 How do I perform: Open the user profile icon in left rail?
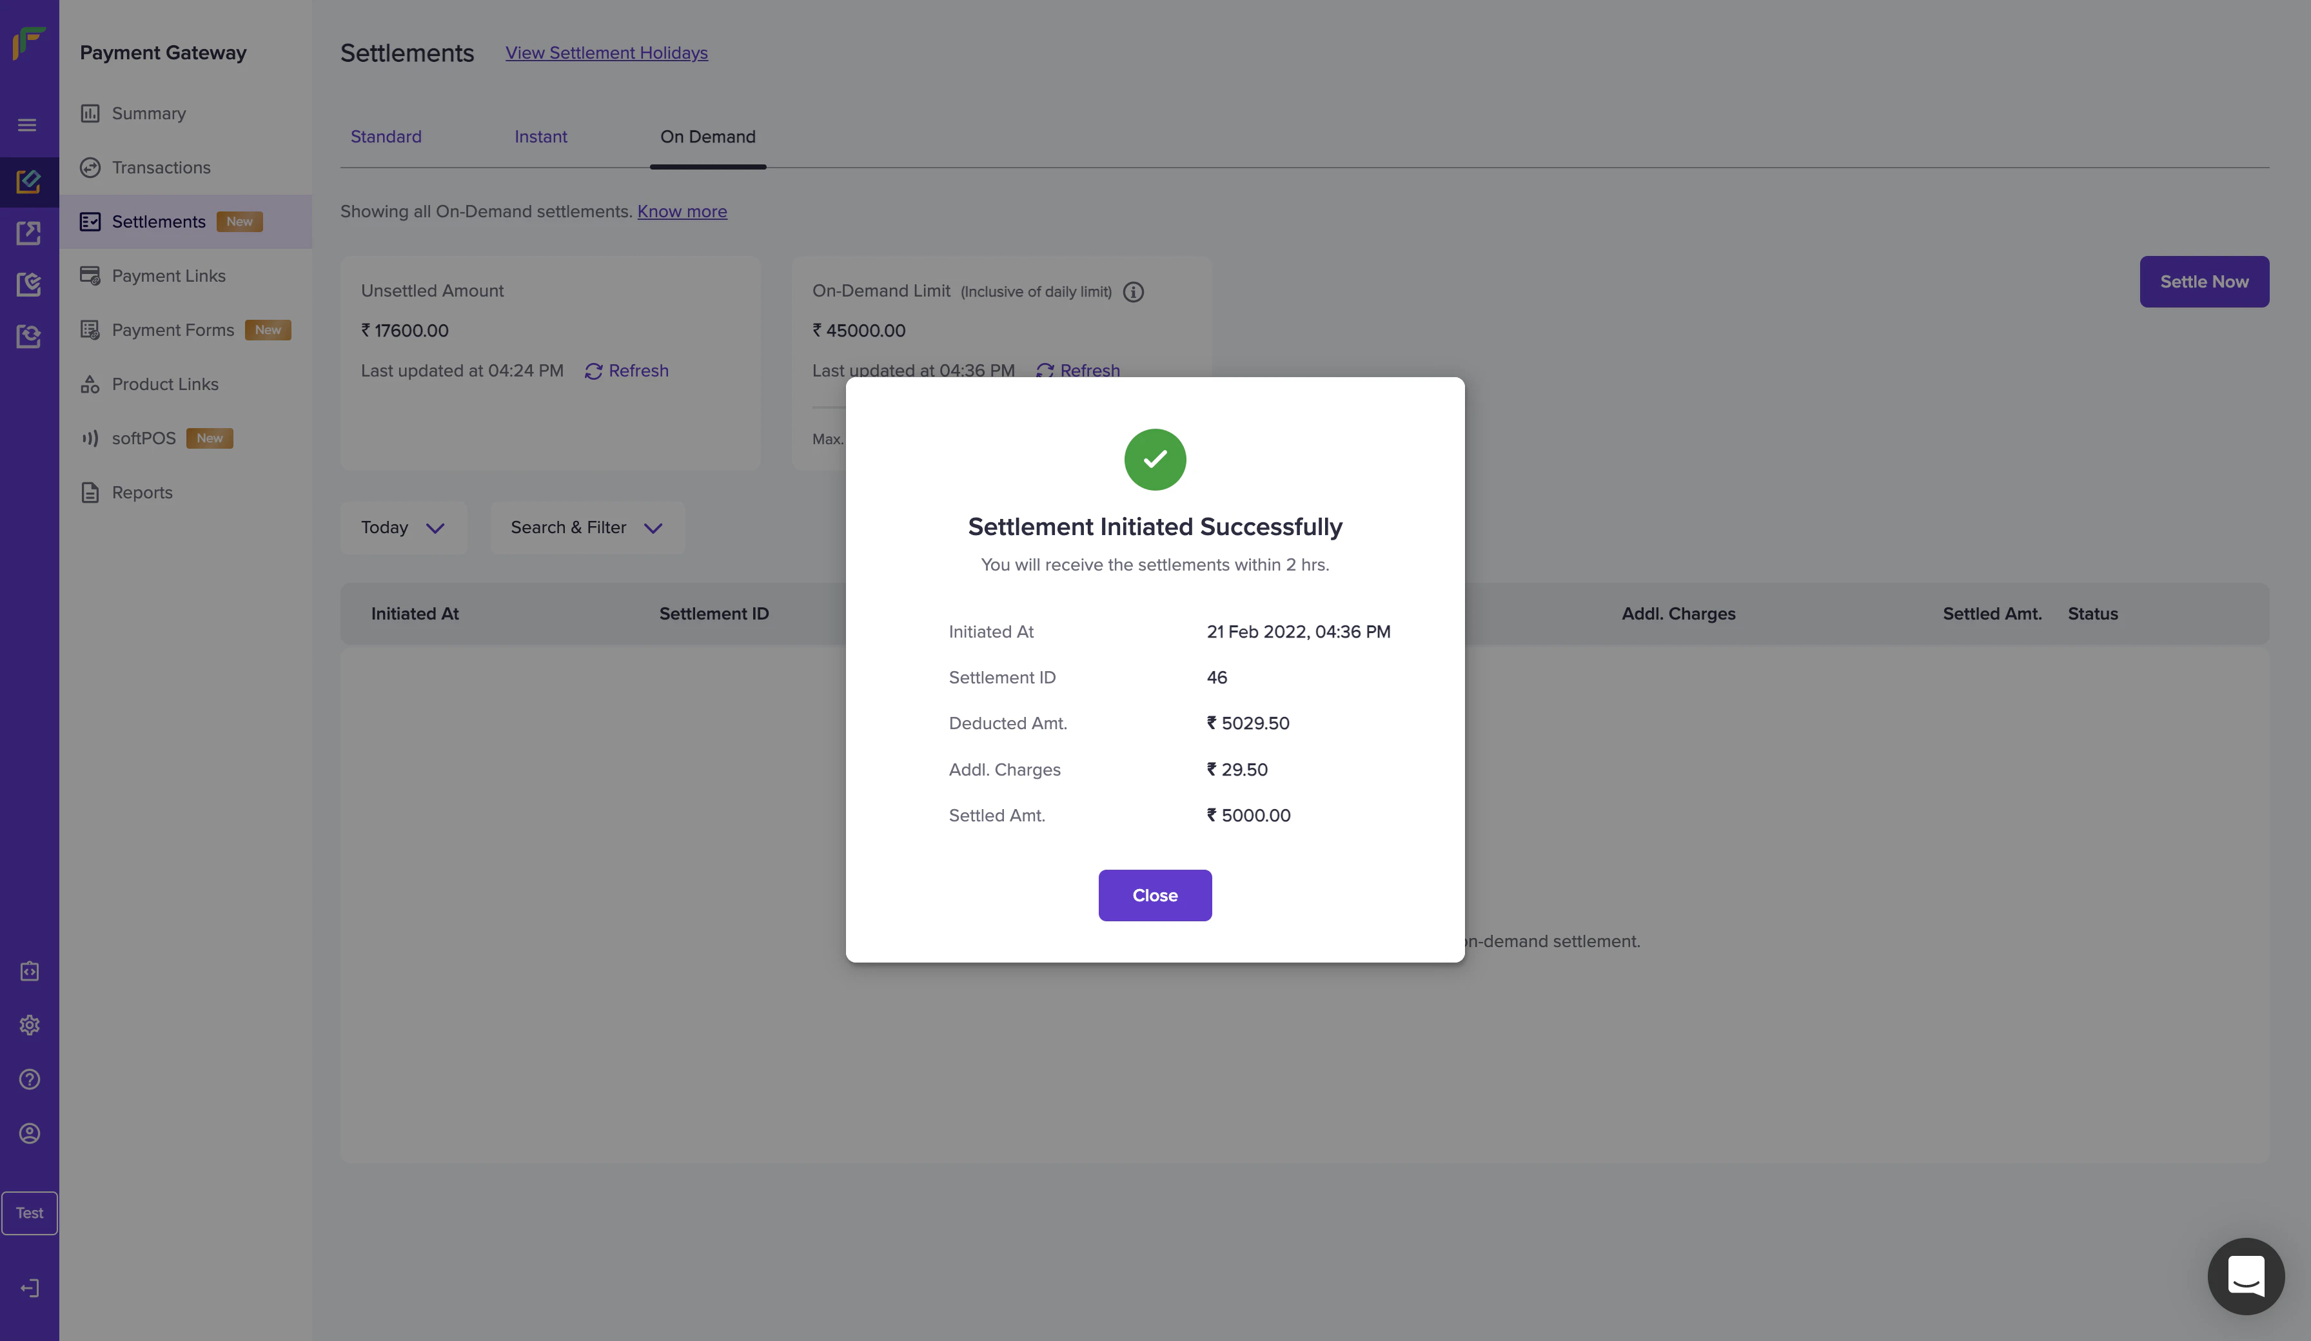pos(30,1133)
